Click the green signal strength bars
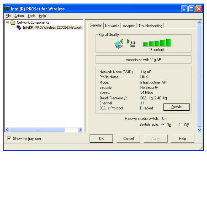Image resolution: width=207 pixels, height=221 pixels. [x=157, y=43]
